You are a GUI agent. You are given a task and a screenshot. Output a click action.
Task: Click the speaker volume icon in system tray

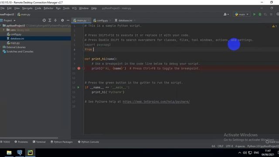tap(245, 153)
